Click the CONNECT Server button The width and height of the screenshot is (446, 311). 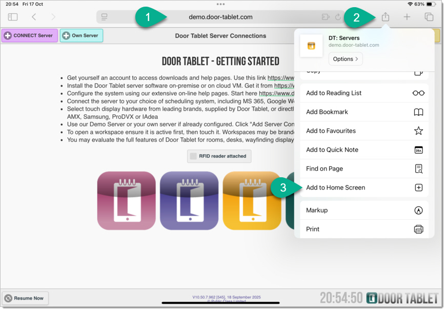point(29,36)
